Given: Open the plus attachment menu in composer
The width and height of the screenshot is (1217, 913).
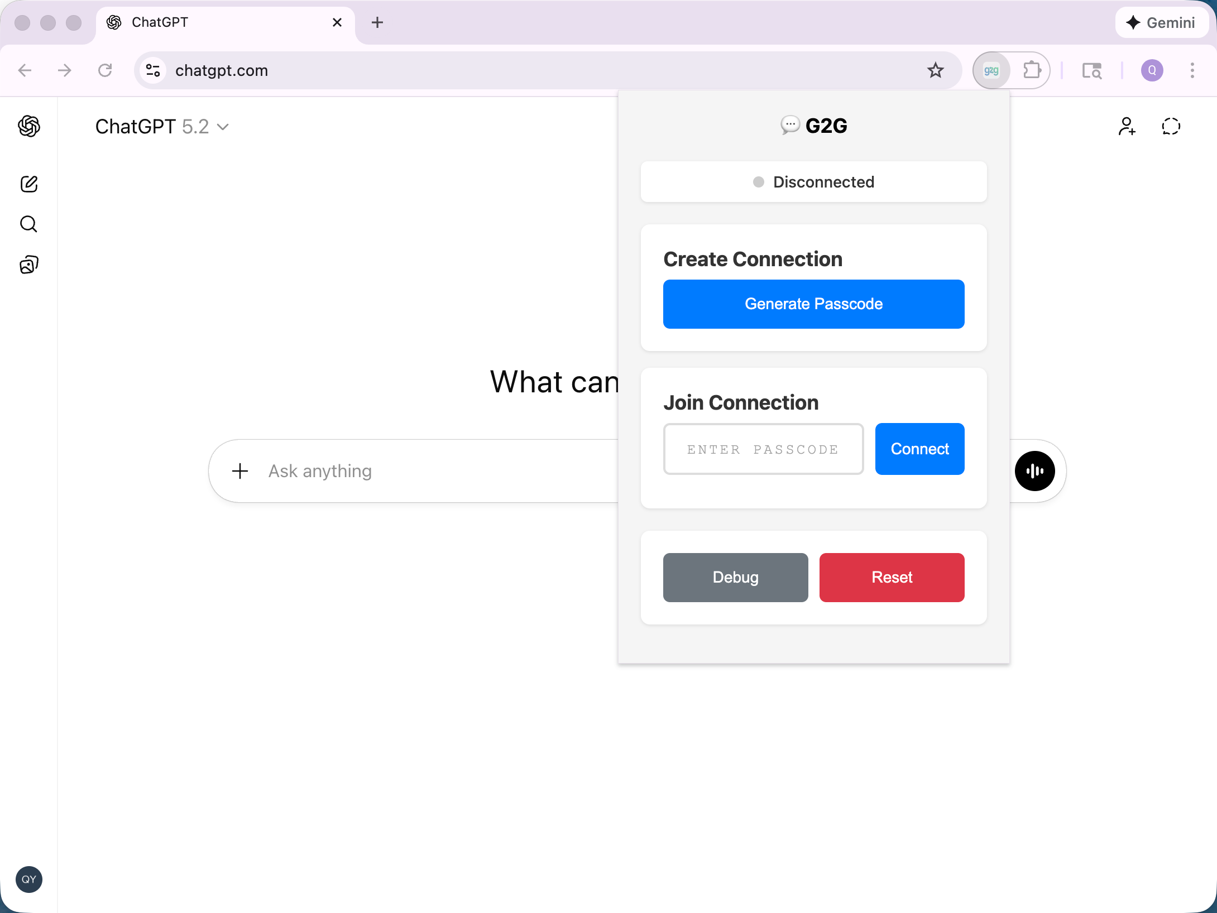Looking at the screenshot, I should [240, 471].
